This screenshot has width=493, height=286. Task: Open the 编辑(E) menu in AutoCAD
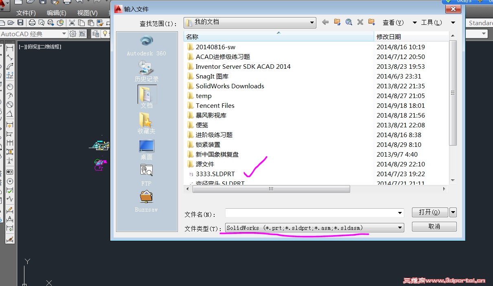click(57, 13)
